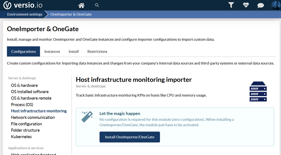Image resolution: width=281 pixels, height=155 pixels.
Task: Click the magic wand icon
Action: pyautogui.click(x=87, y=117)
